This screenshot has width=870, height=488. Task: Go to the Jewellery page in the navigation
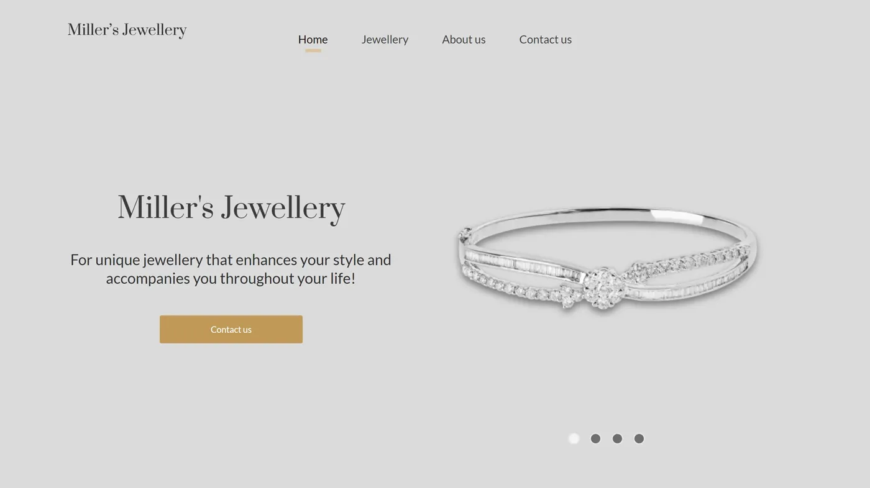click(385, 39)
